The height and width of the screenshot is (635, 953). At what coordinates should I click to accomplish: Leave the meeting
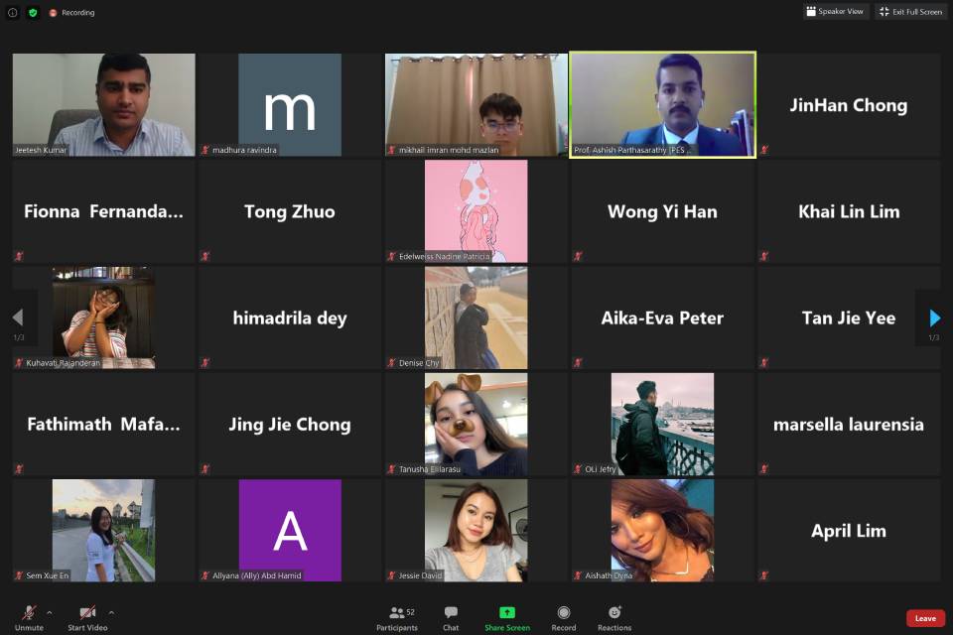click(x=925, y=618)
